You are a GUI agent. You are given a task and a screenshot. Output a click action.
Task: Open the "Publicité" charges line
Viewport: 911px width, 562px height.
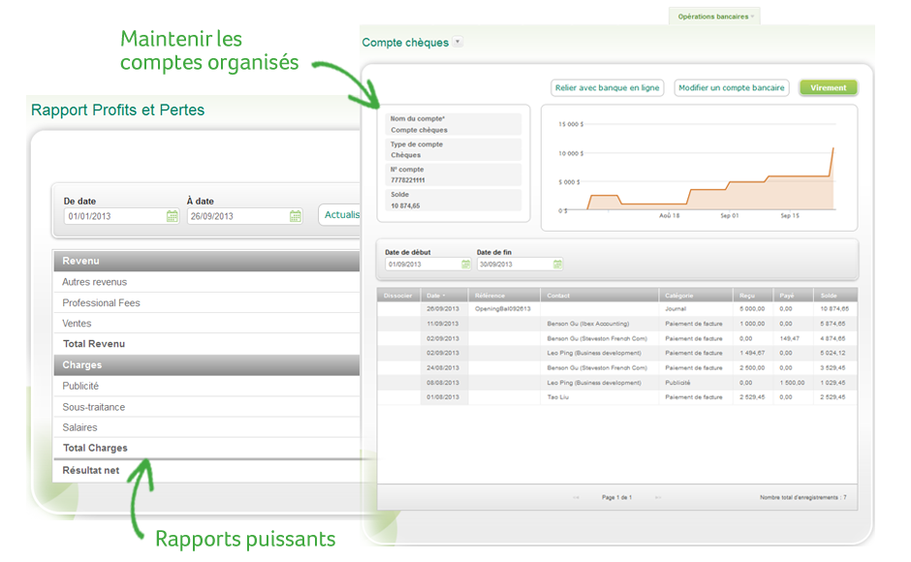click(81, 386)
